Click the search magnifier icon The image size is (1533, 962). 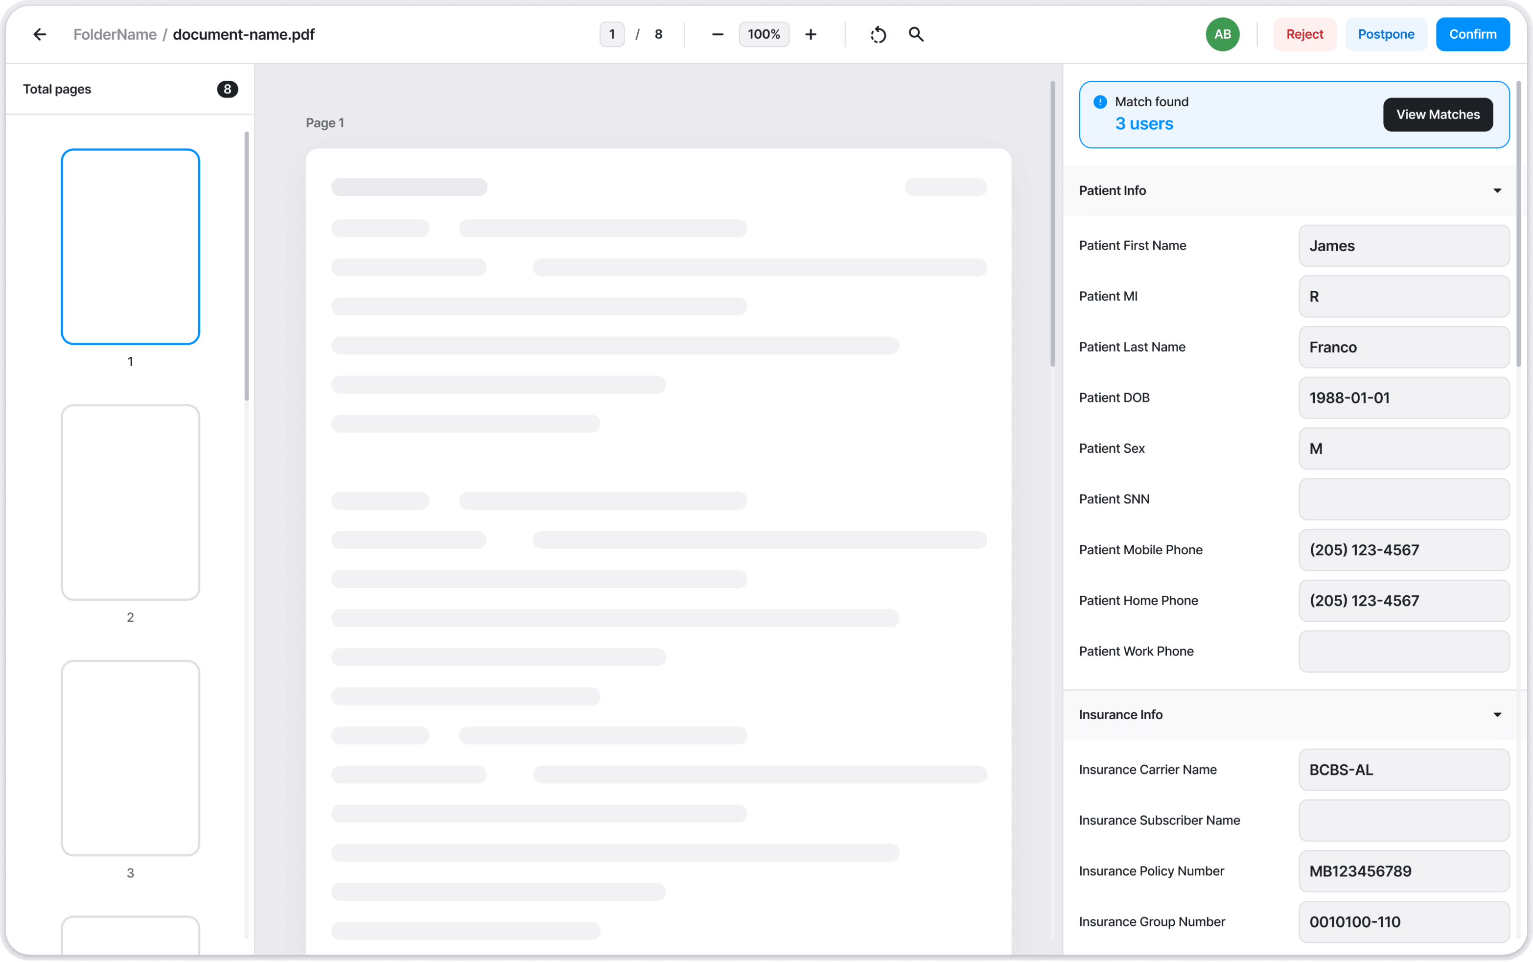click(x=916, y=33)
